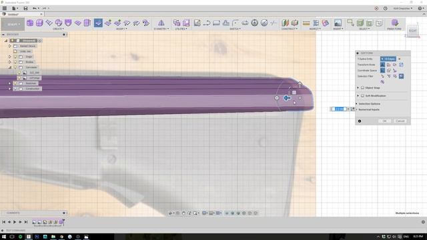Screen dimensions: 427x240
Task: Click the Finish Form icon
Action: pos(394,23)
